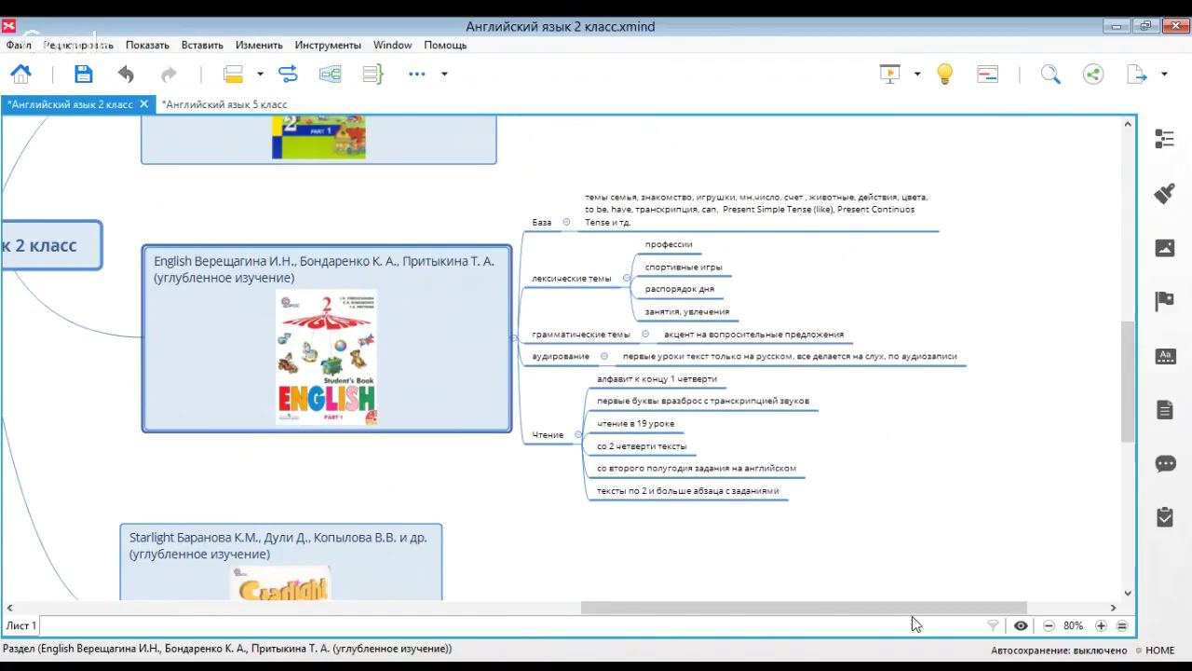This screenshot has width=1192, height=671.
Task: Select the subtopic 'профессии'
Action: coord(669,244)
